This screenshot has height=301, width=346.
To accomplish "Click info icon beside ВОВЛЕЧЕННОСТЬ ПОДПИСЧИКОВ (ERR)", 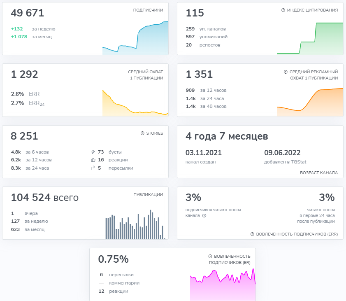I will [x=252, y=234].
